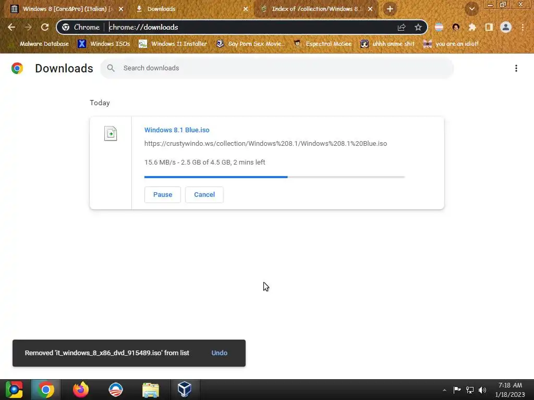Click the round face extension icon
Viewport: 534px width, 400px height.
[456, 27]
